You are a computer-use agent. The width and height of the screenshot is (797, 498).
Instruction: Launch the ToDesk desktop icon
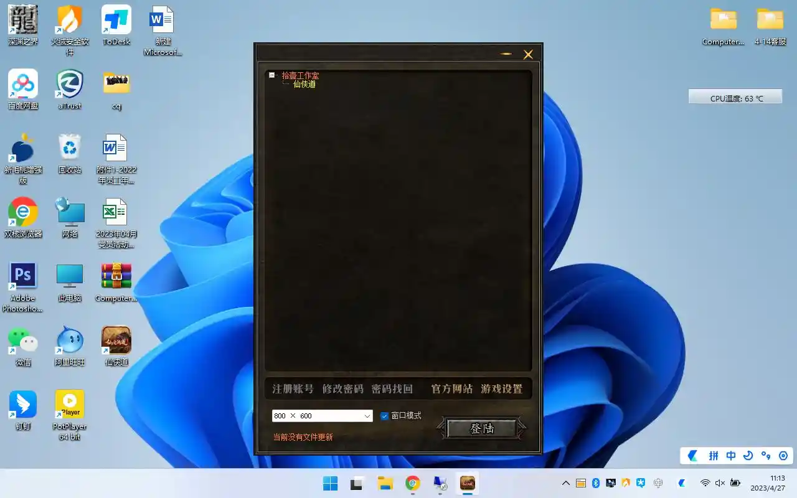(x=116, y=25)
